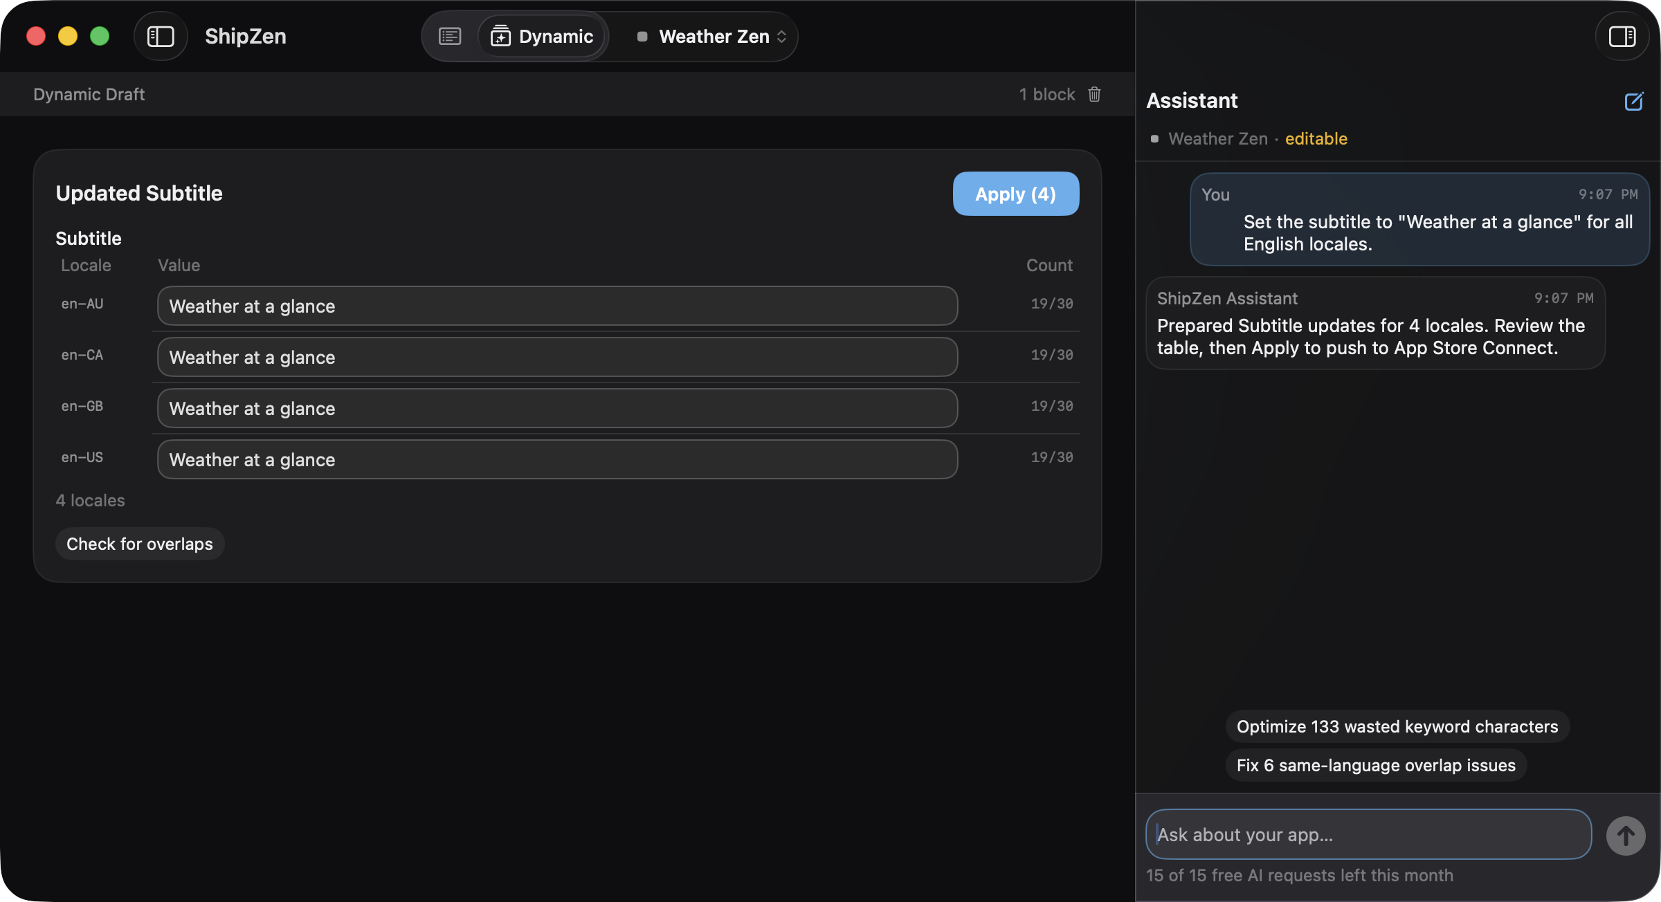The height and width of the screenshot is (902, 1661).
Task: Select the Dynamic mode tab
Action: tap(542, 36)
